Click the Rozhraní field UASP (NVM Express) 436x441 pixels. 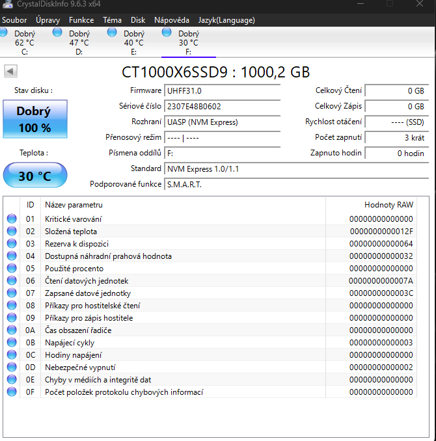[x=223, y=122]
